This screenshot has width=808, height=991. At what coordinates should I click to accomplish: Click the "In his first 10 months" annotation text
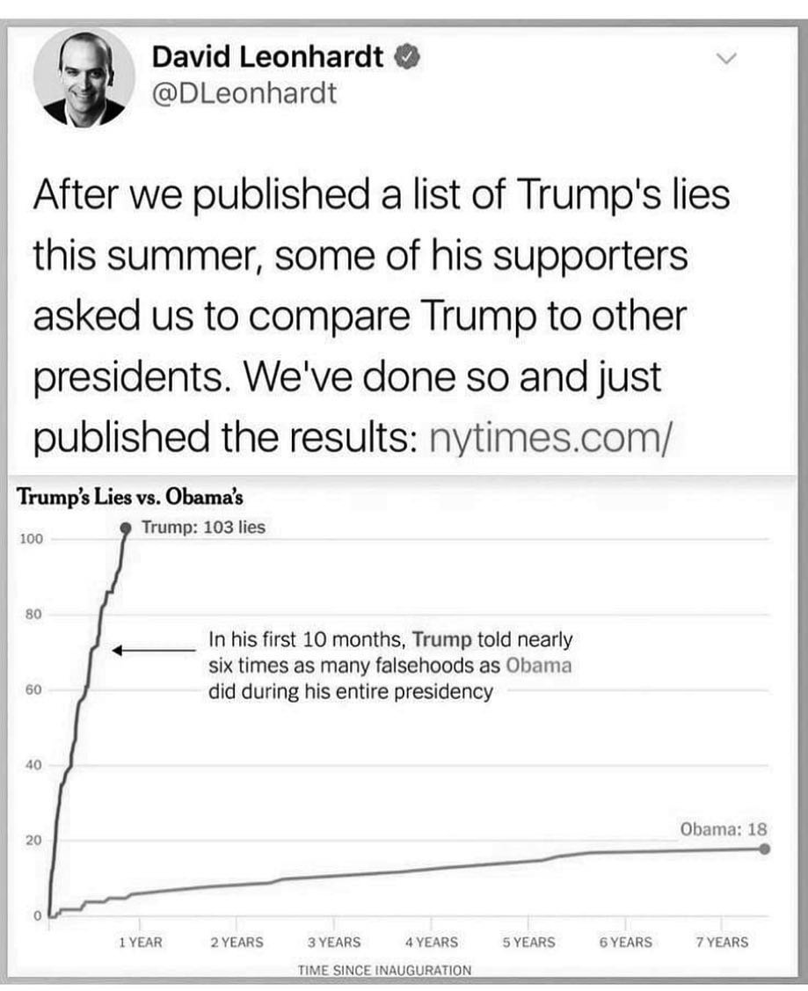389,665
